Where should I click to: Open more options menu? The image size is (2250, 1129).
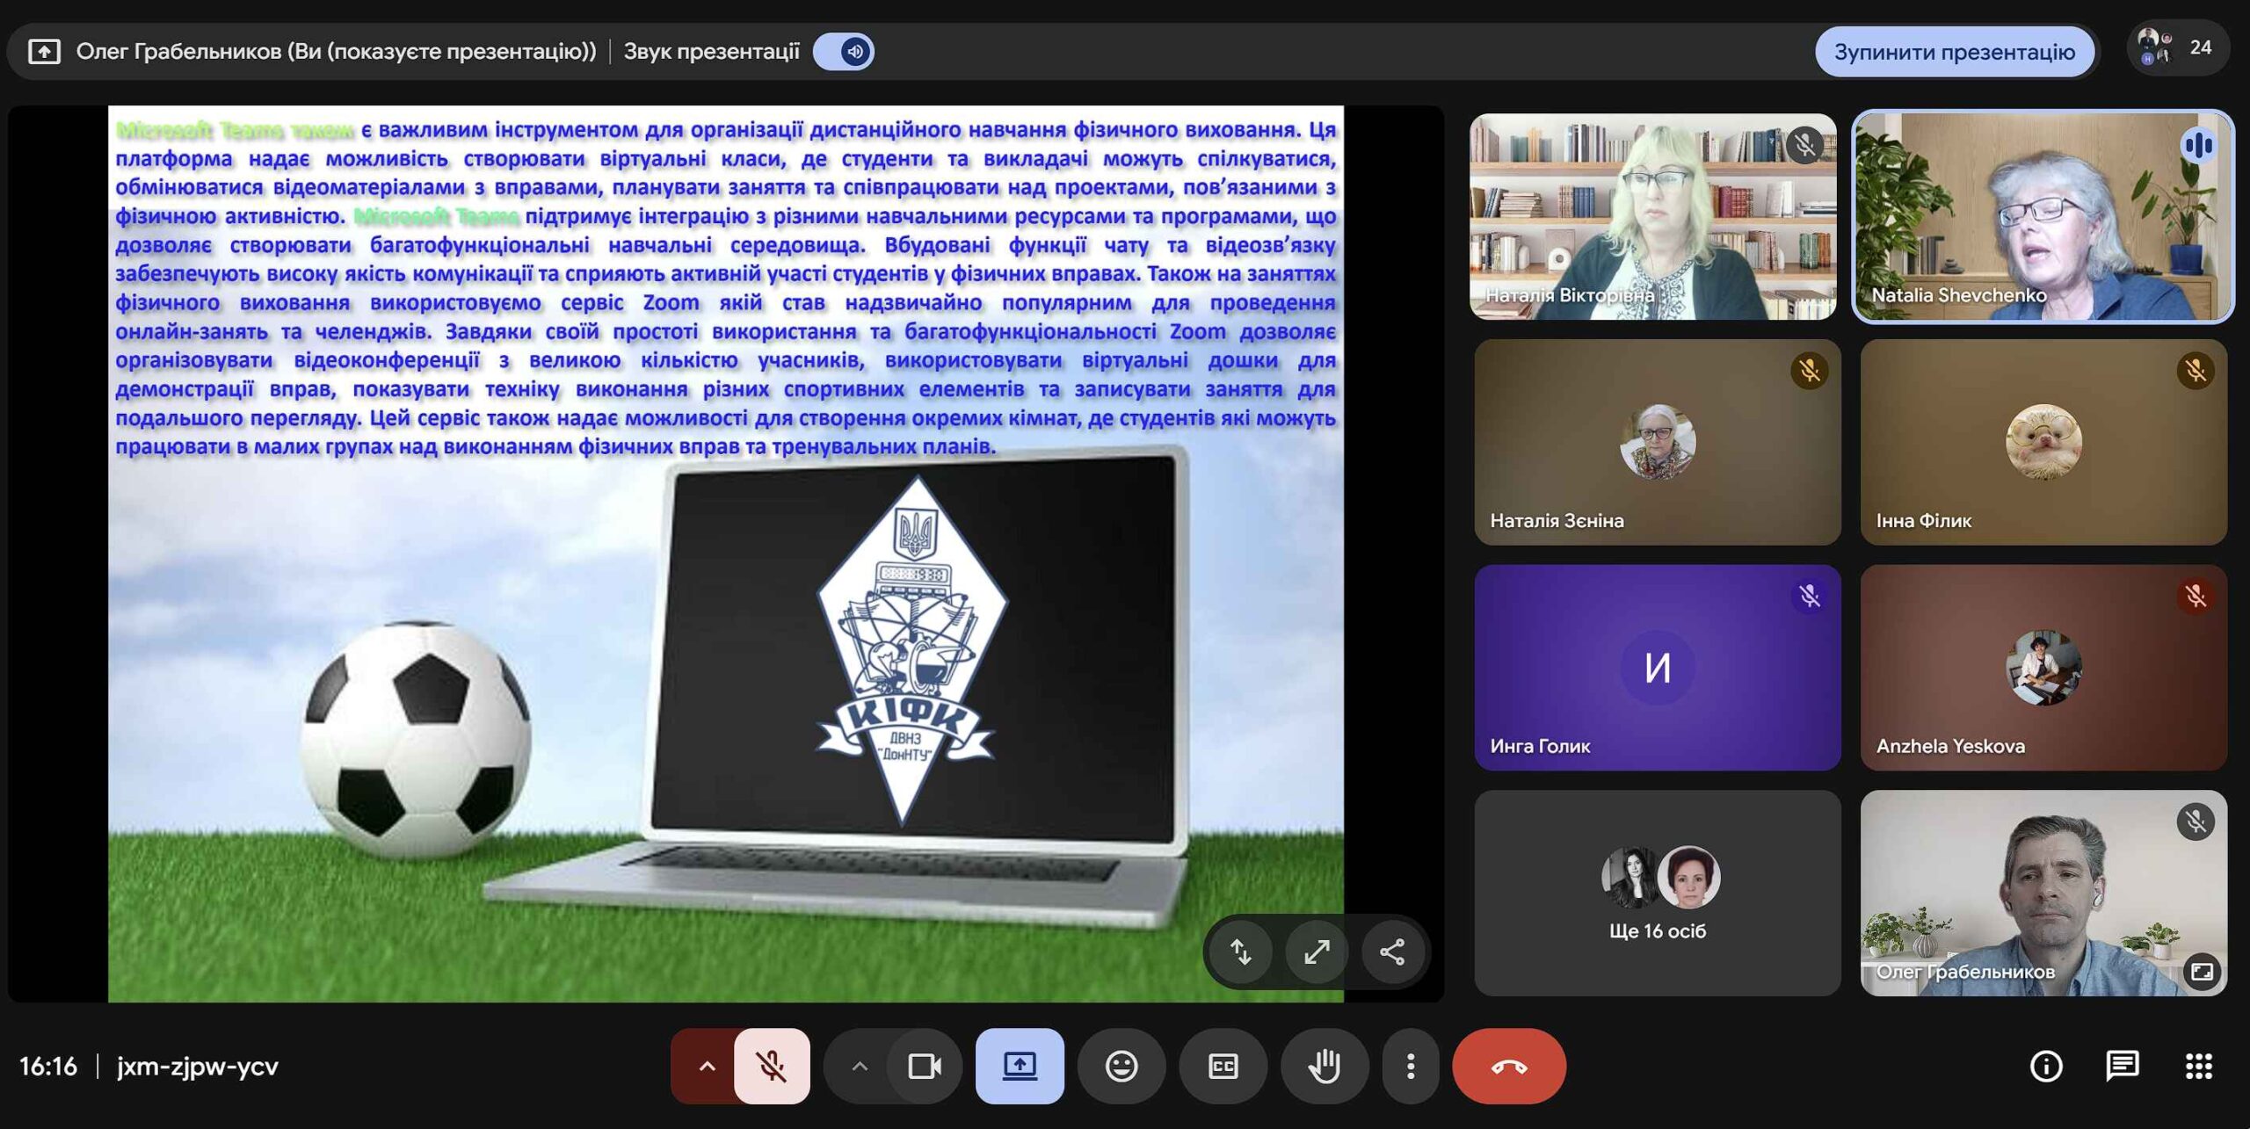click(1411, 1066)
